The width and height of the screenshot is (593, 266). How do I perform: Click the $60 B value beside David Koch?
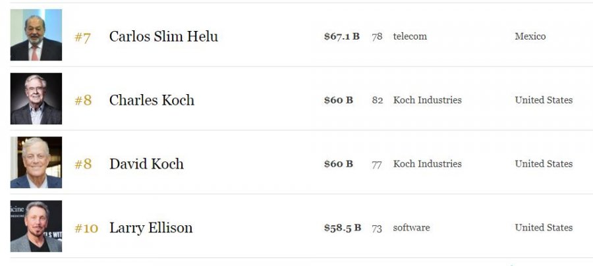(x=339, y=164)
